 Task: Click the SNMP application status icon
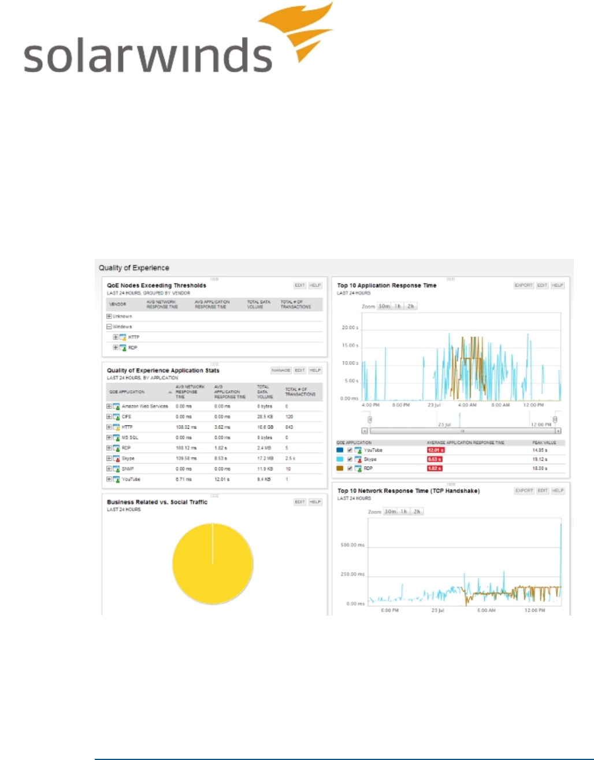coord(116,469)
